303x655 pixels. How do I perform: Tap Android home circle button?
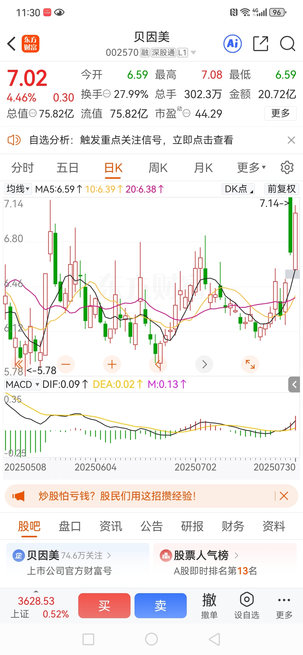point(151,639)
